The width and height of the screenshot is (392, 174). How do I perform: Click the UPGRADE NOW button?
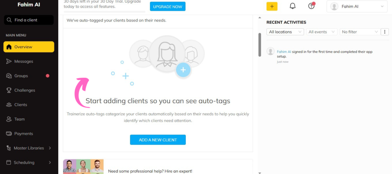click(x=168, y=7)
